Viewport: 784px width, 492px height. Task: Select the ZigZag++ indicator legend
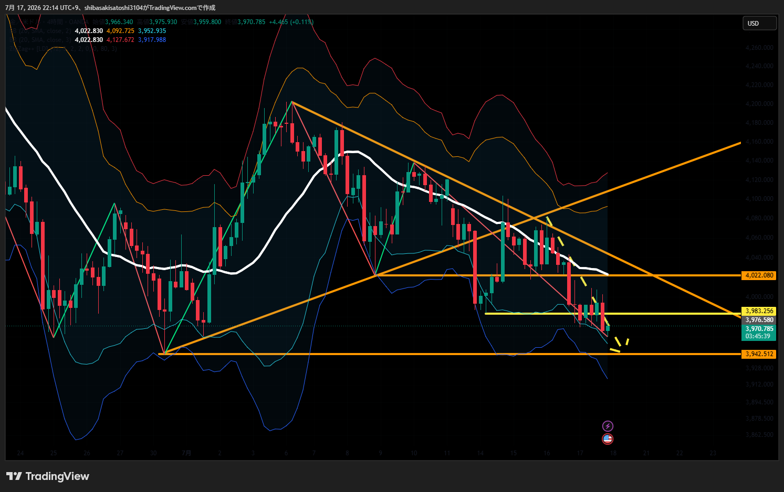[x=63, y=49]
